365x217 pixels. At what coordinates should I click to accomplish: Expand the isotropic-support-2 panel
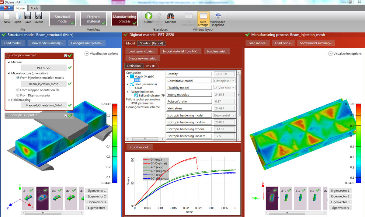tap(8, 115)
